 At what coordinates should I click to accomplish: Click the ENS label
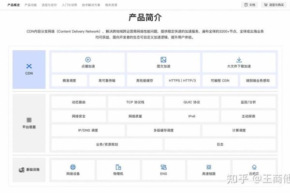(x=163, y=174)
